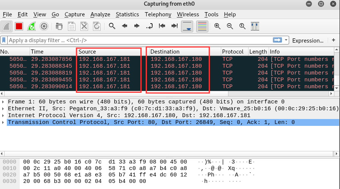Reset text size to normal
Viewport: 340px width, 189px height.
pyautogui.click(x=242, y=26)
